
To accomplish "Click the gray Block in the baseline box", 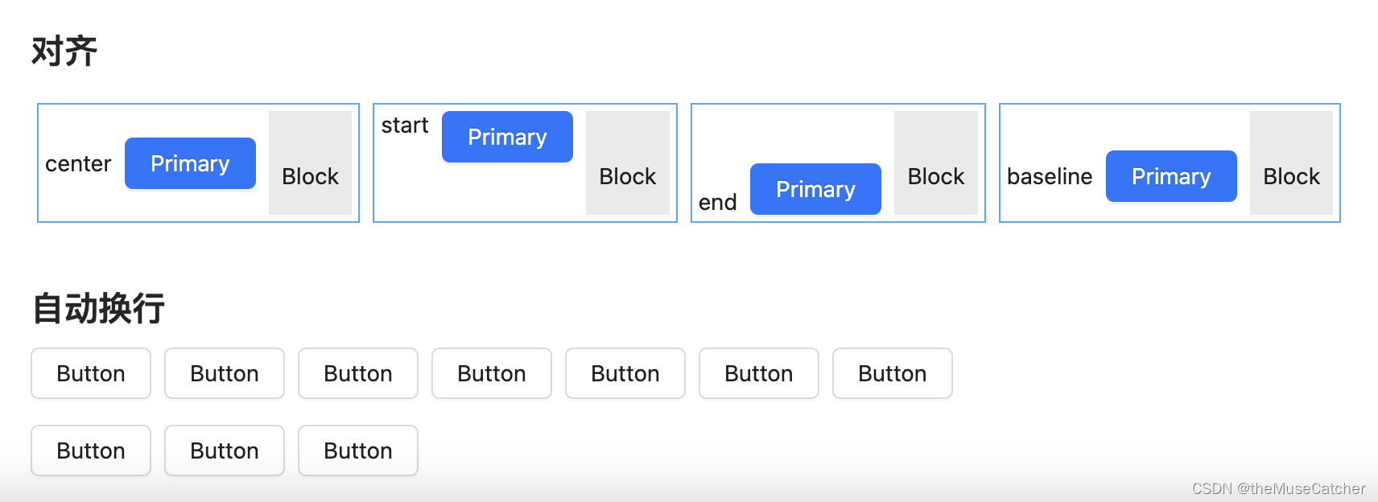I will [x=1291, y=163].
